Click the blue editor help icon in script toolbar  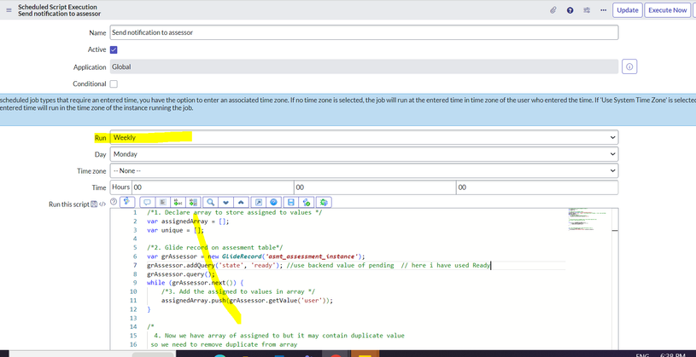click(274, 202)
